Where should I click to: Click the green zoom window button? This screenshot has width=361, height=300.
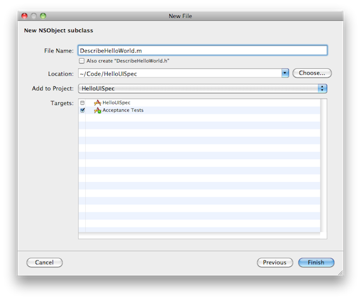[43, 16]
